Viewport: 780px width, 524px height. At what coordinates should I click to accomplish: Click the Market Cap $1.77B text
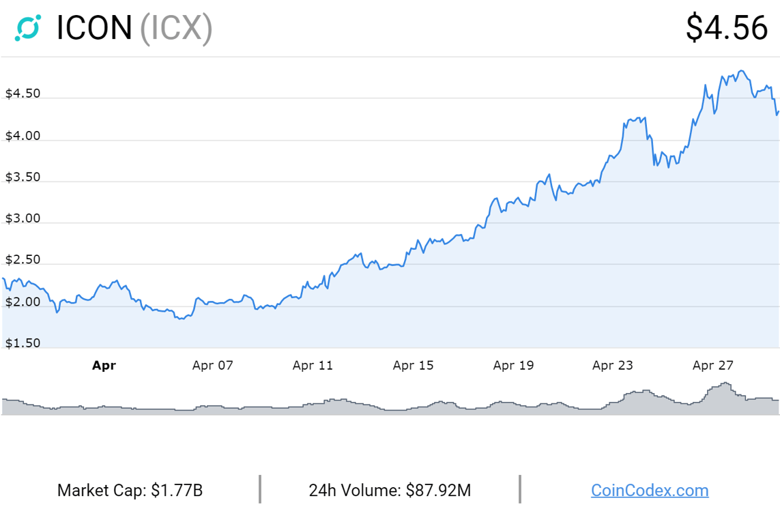[130, 490]
